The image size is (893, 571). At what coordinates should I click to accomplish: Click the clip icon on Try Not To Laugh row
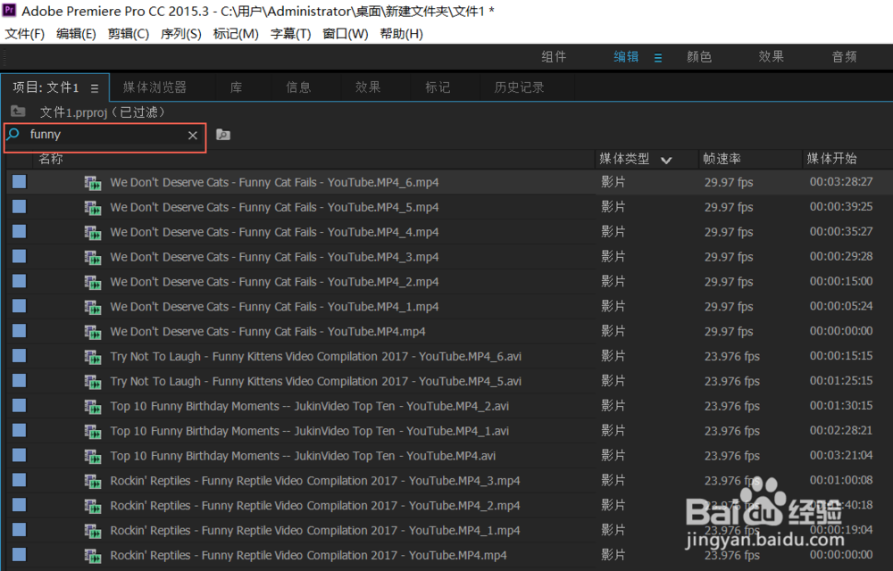tap(94, 356)
